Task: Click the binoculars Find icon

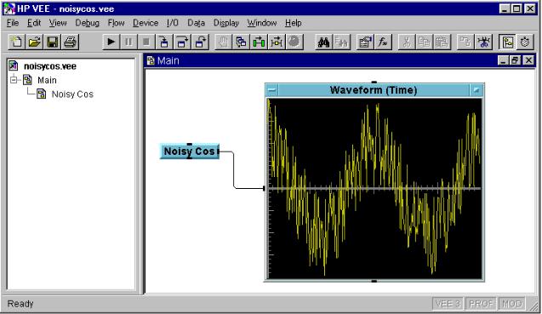Action: pos(323,43)
